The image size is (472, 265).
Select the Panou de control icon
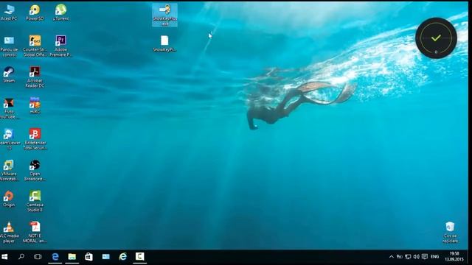click(x=9, y=46)
